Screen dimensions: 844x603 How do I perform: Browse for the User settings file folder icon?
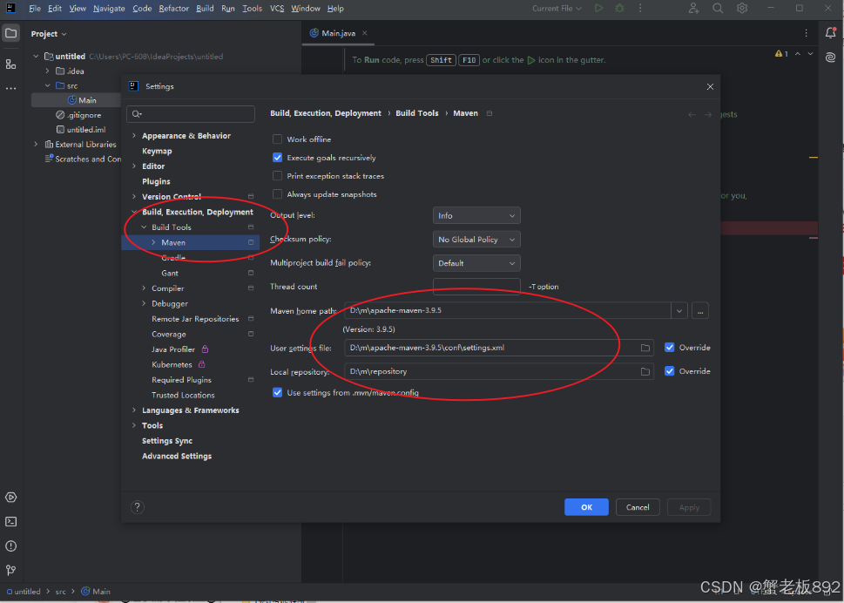(645, 348)
